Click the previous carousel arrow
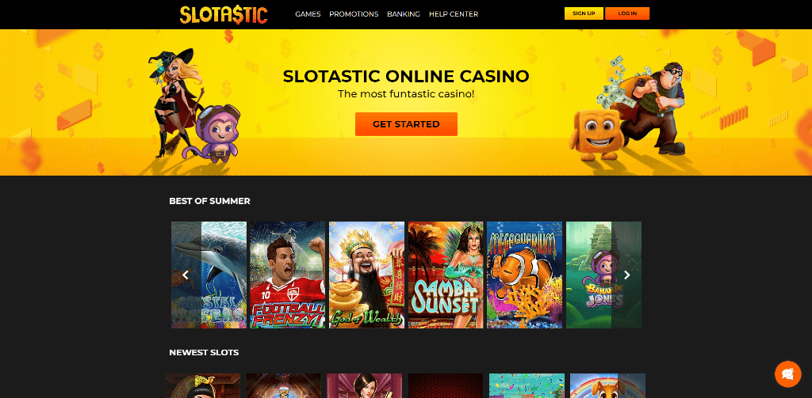The image size is (812, 398). (x=186, y=275)
